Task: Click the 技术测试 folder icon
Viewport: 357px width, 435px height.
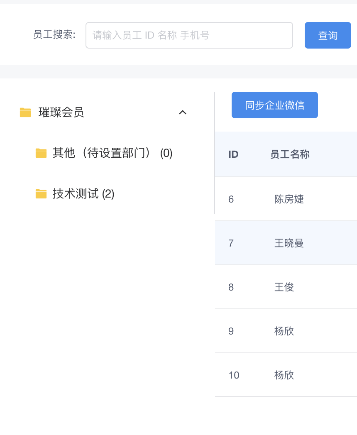Action: (41, 194)
